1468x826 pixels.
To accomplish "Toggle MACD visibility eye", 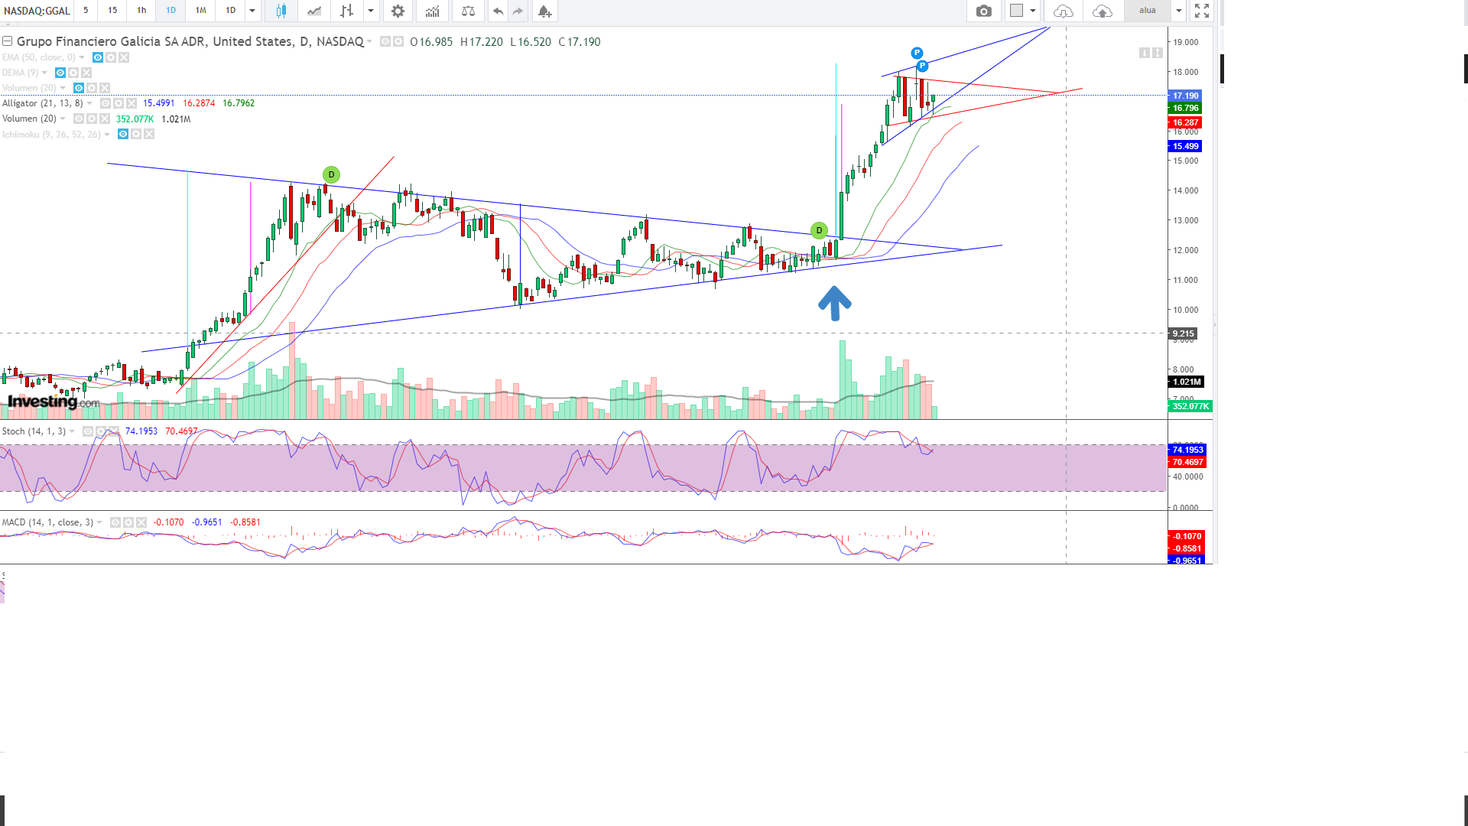I will [115, 522].
